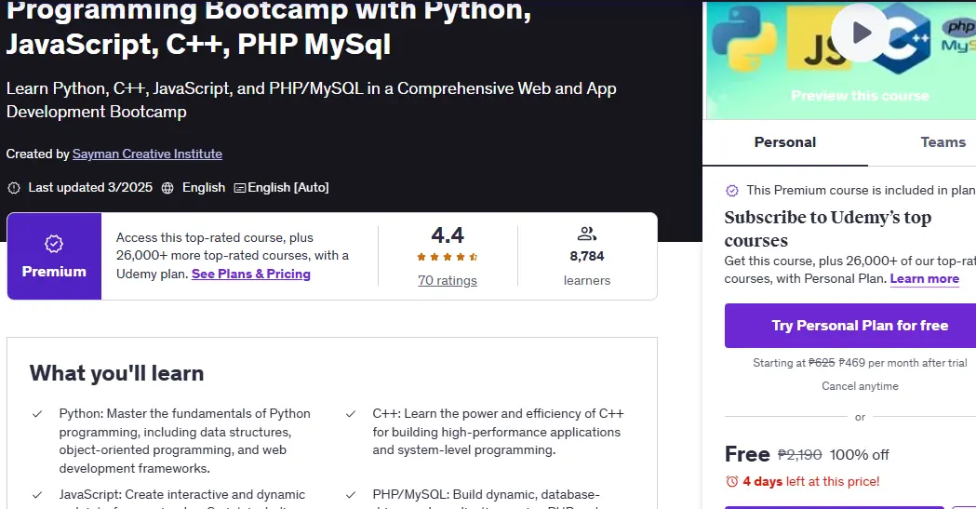Click the 'English [Auto]' captions text
Screen dimensions: 976x509
tap(288, 187)
